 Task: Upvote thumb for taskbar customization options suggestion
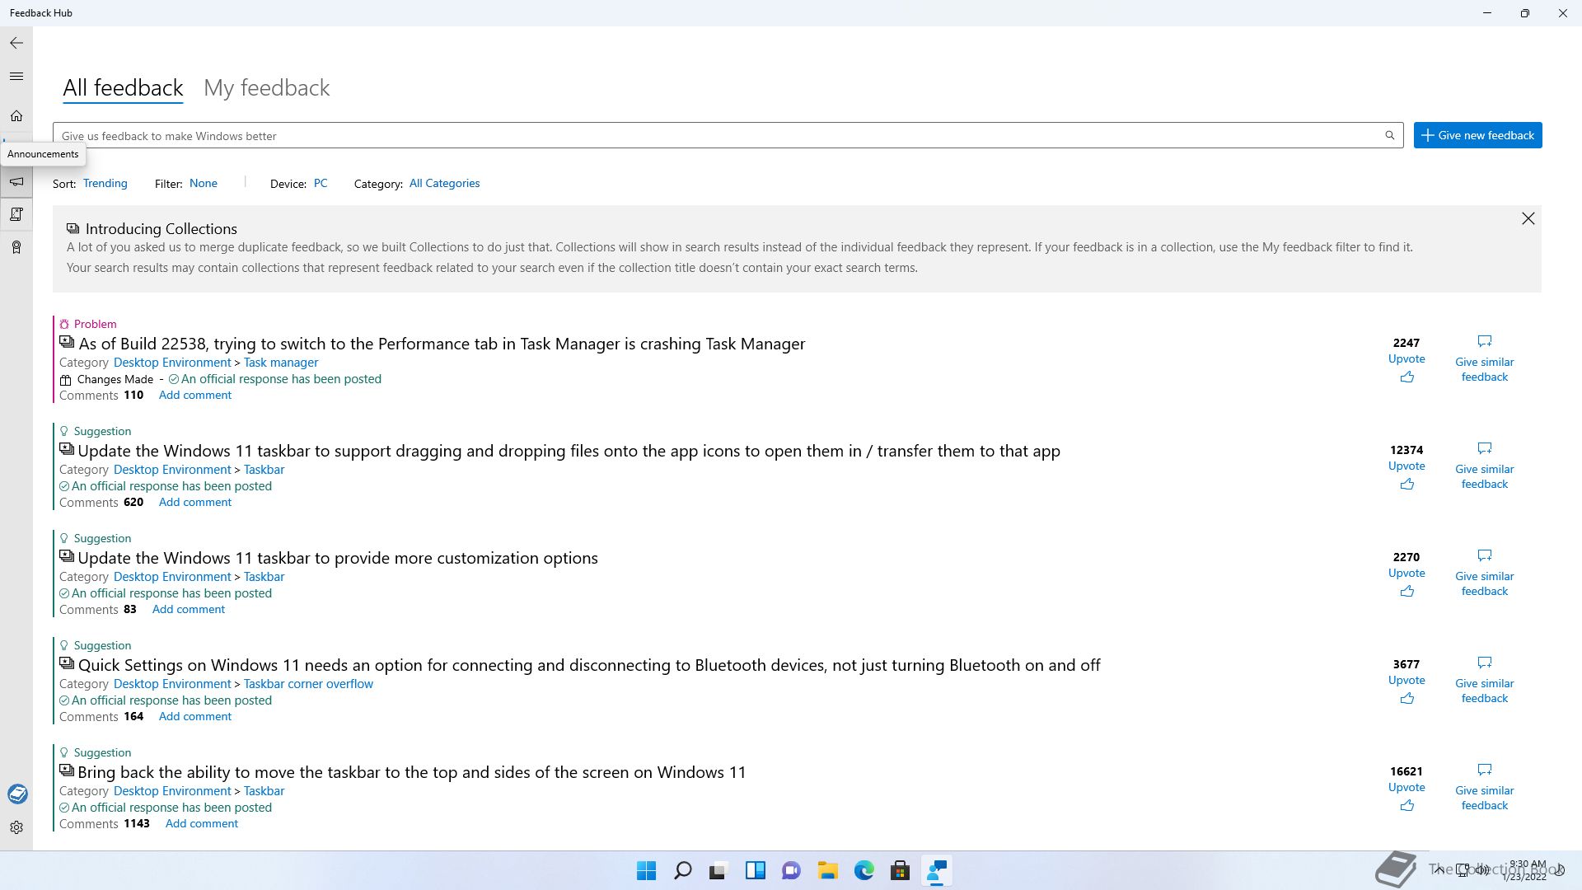coord(1406,592)
